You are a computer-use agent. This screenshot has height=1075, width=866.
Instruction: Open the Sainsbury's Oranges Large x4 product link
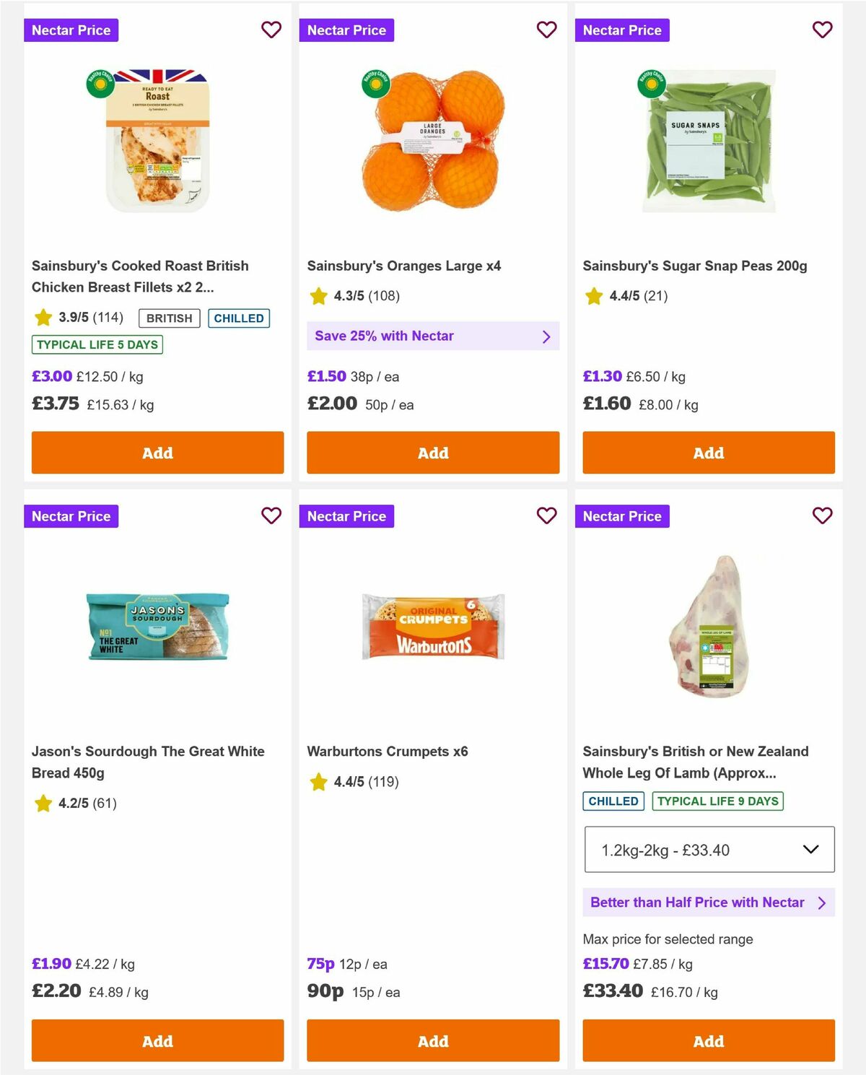tap(404, 266)
